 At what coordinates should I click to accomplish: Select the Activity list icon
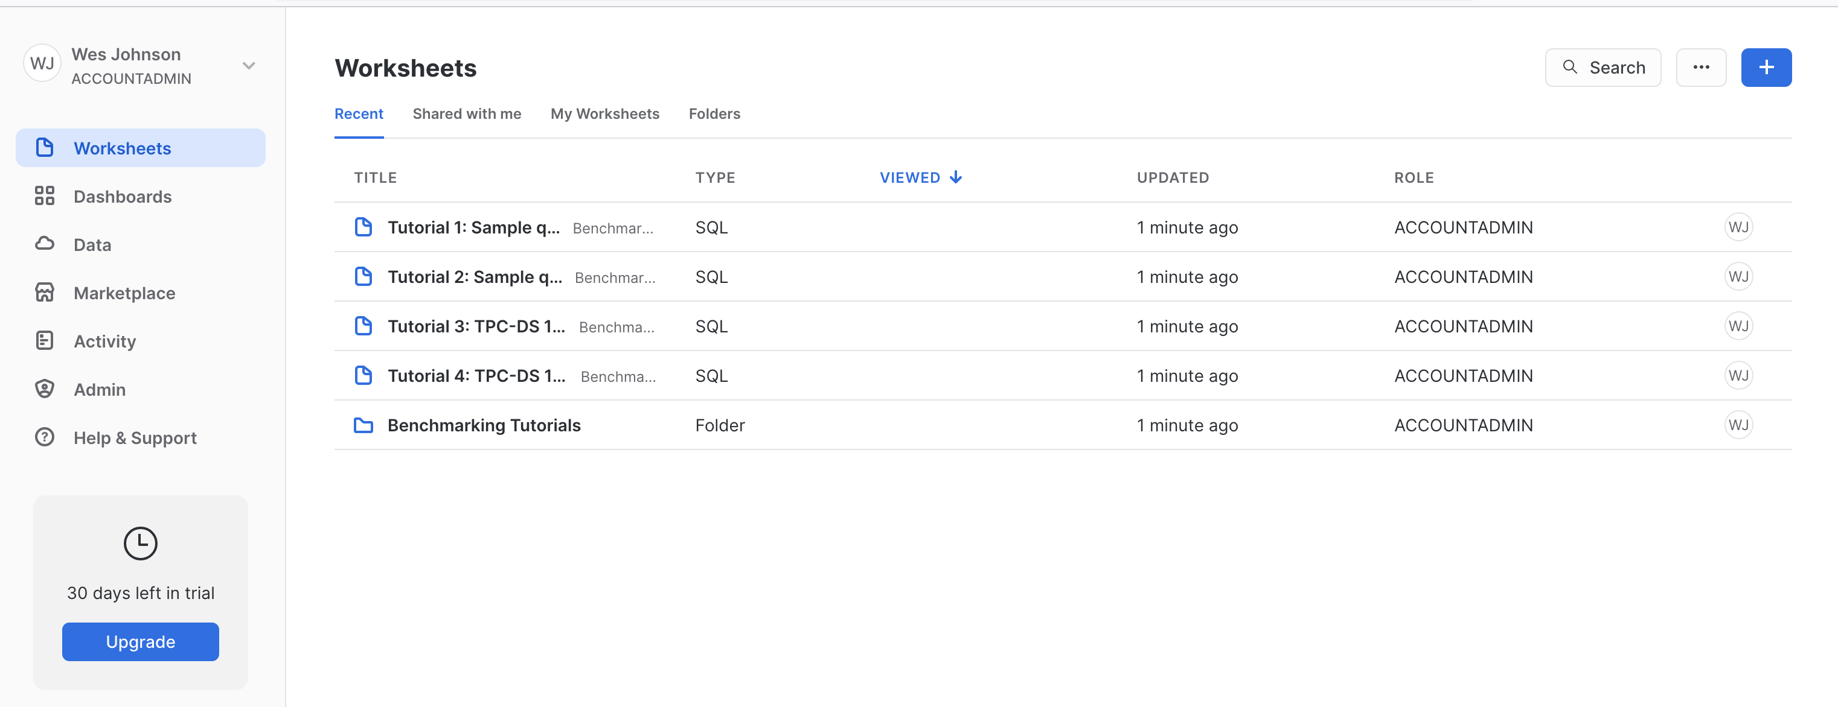click(44, 341)
